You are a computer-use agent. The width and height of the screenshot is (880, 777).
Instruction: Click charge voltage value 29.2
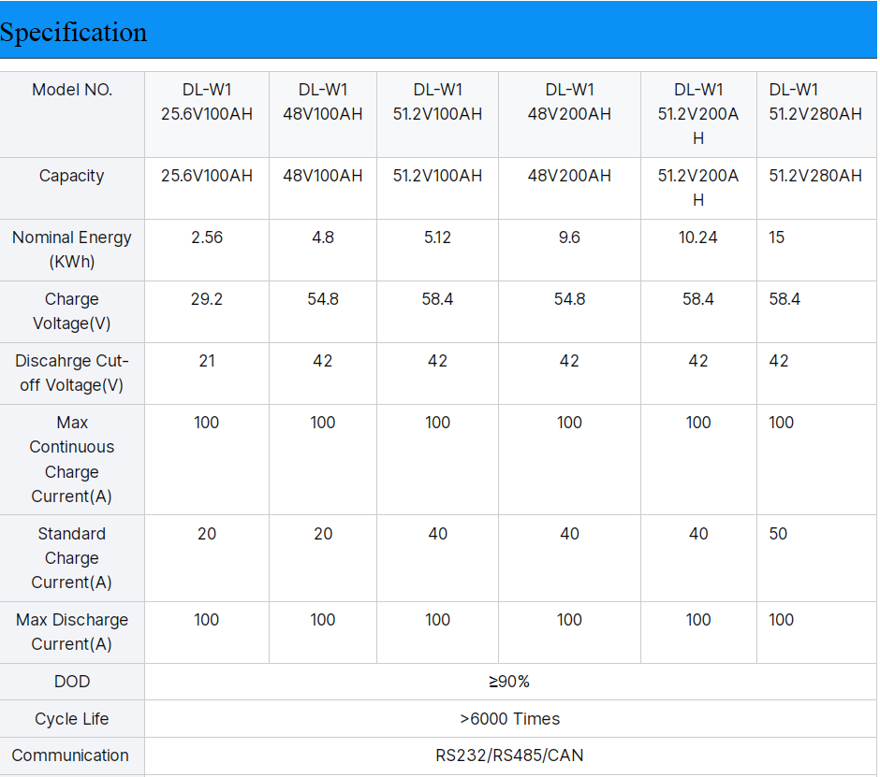coord(207,299)
